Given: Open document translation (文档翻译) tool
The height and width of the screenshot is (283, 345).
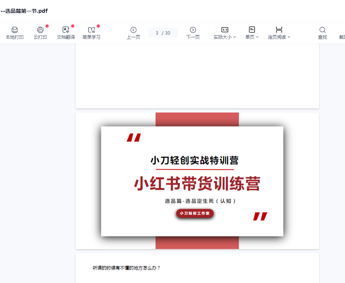Looking at the screenshot, I should (x=66, y=33).
